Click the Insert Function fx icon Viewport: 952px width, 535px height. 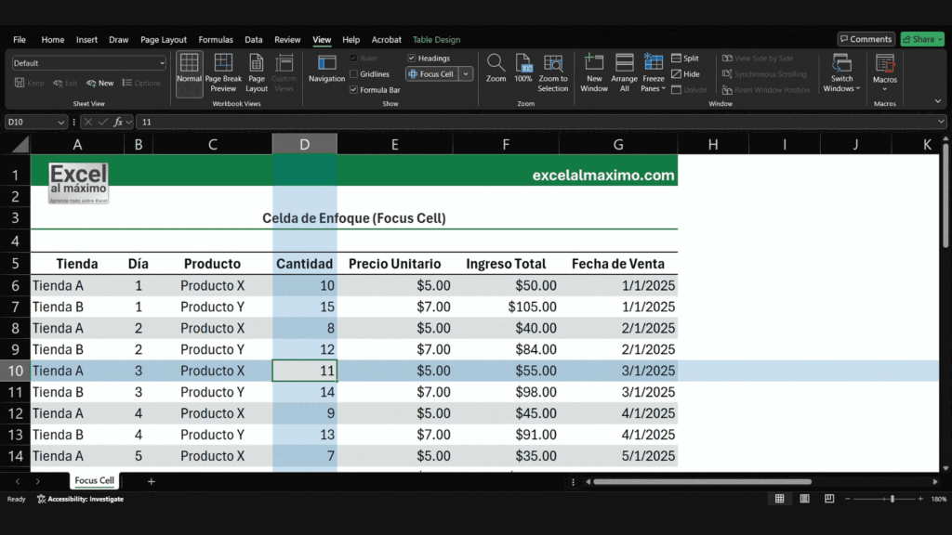click(118, 122)
